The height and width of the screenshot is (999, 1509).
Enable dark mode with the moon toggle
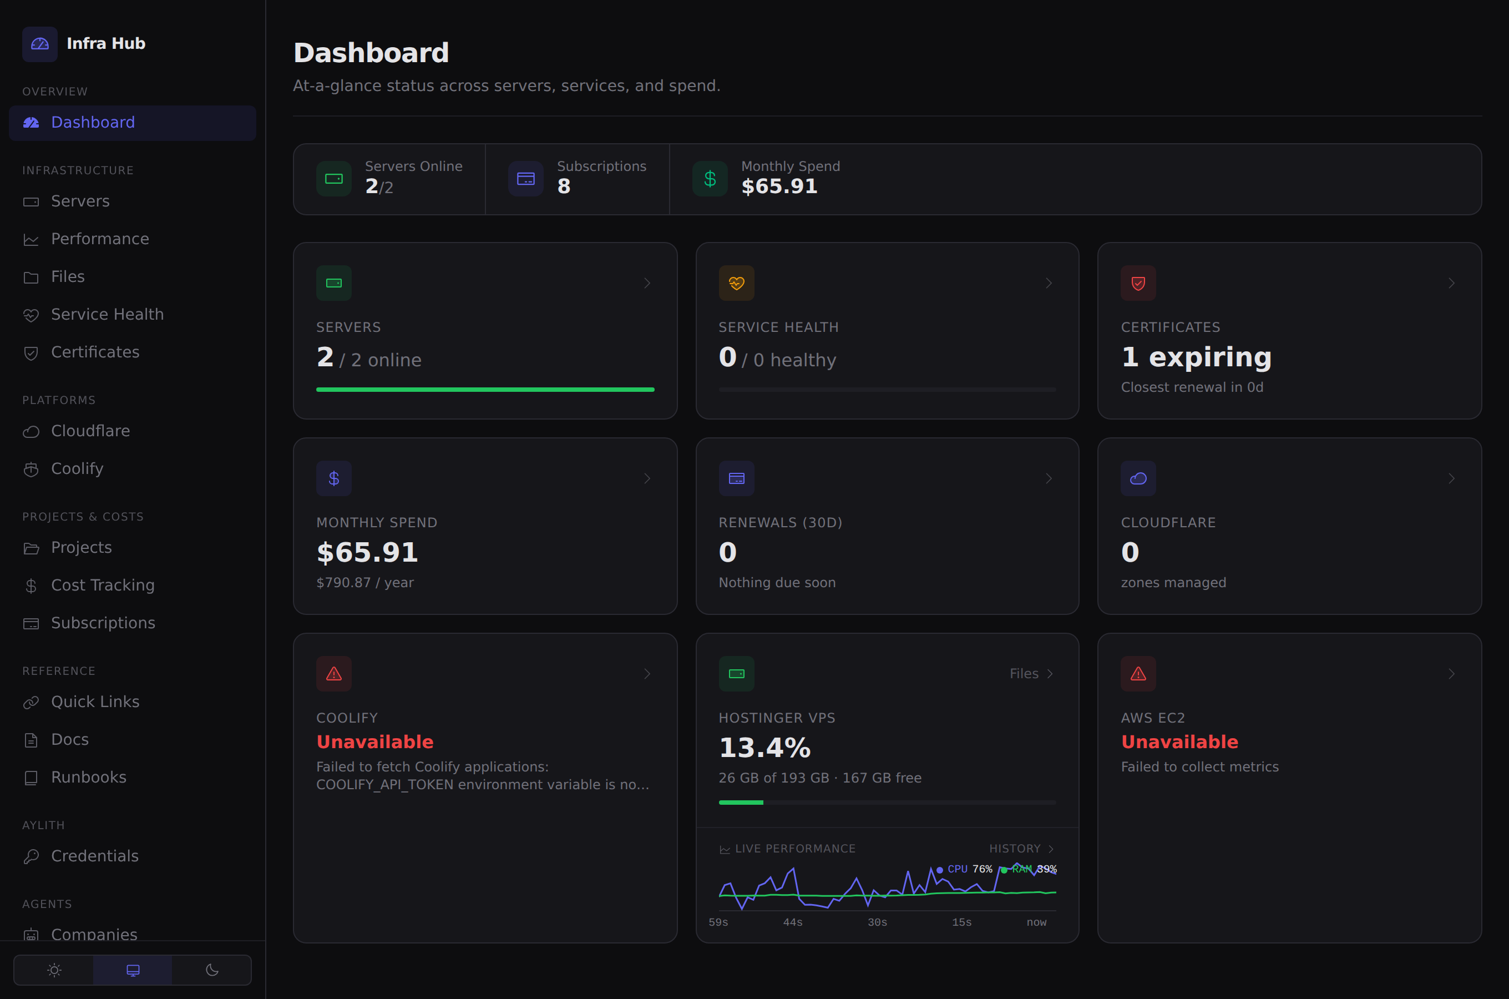212,970
